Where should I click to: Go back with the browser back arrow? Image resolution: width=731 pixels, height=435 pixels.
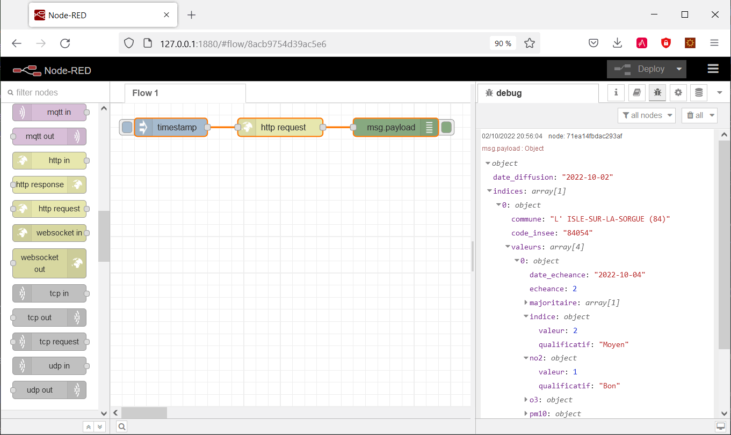pyautogui.click(x=17, y=43)
